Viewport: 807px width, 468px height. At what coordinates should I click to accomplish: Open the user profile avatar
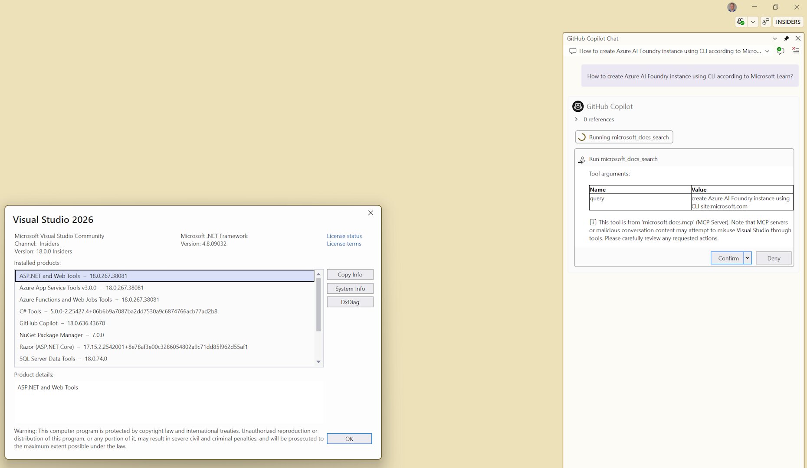[732, 7]
